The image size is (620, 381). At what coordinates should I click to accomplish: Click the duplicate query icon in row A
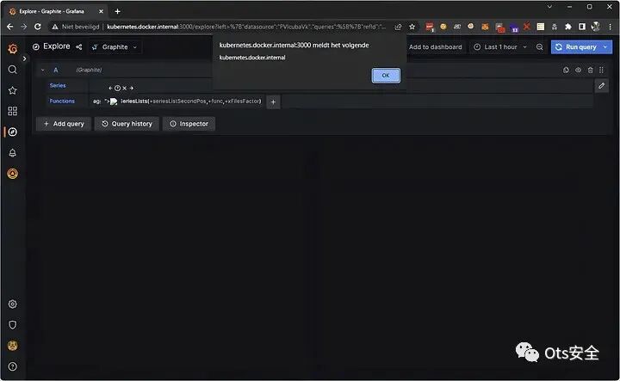(566, 70)
